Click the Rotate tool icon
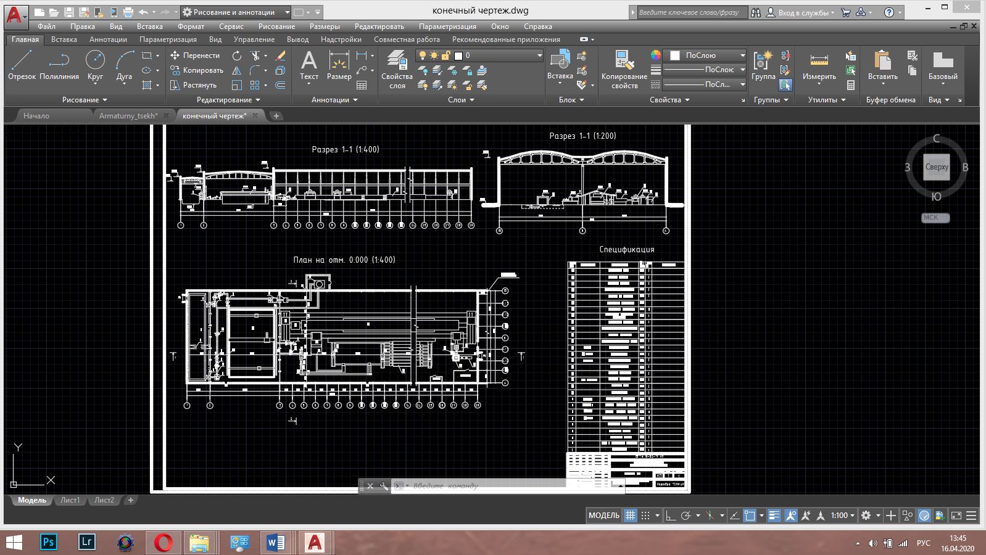Viewport: 986px width, 555px height. [x=237, y=55]
